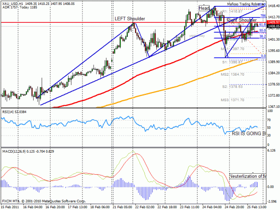Select the gray 'yesterday' label
Image resolution: width=280 pixels, height=210 pixels.
[x=197, y=36]
